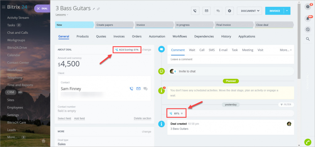The height and width of the screenshot is (147, 315).
Task: Expand the More... activity dropdown
Action: coord(285,50)
